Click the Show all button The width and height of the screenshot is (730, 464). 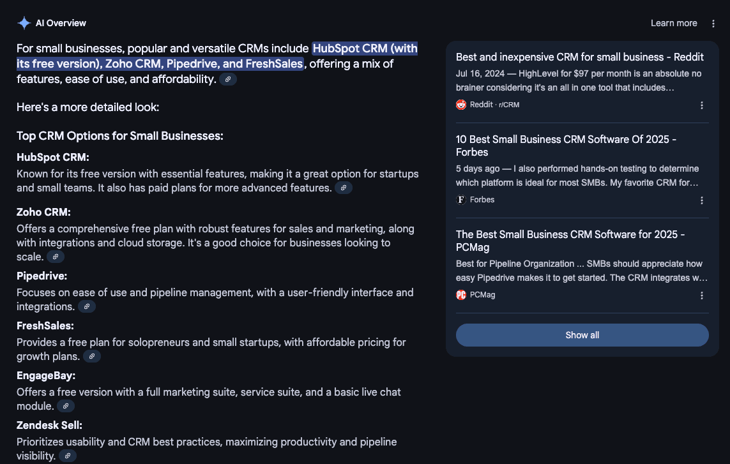[582, 334]
